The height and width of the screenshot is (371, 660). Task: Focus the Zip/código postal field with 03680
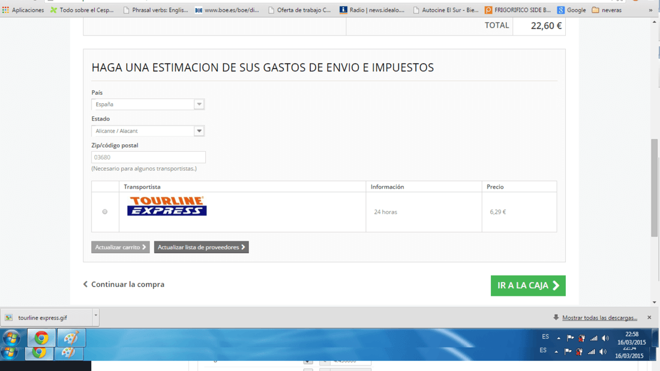click(x=148, y=157)
